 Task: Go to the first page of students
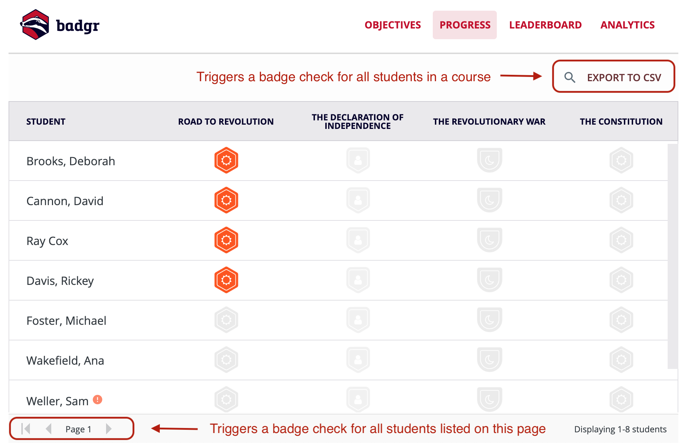26,429
